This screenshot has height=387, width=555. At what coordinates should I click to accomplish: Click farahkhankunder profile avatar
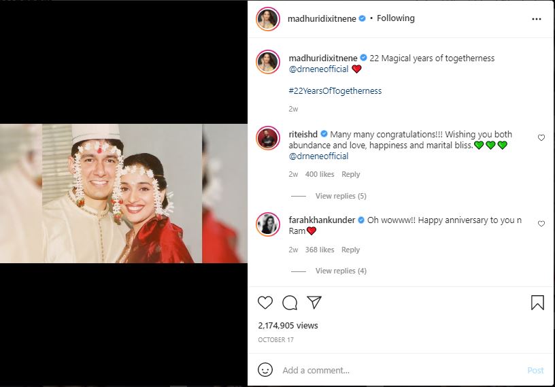pos(268,224)
